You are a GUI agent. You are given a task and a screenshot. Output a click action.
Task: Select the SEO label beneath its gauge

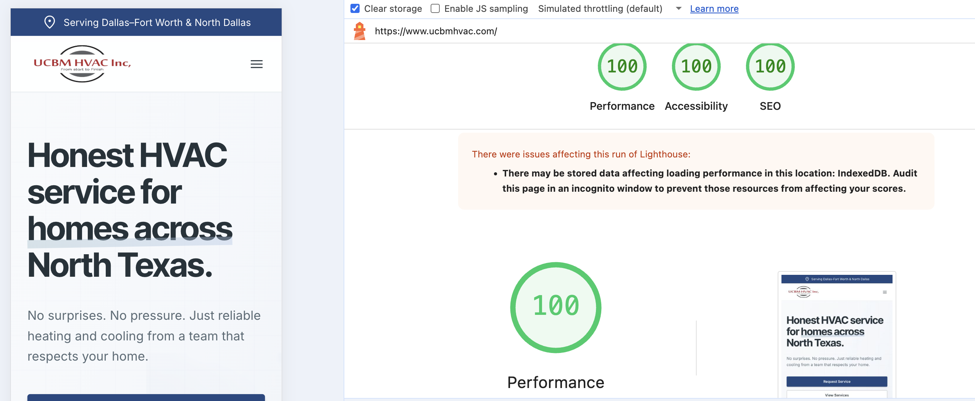tap(770, 106)
